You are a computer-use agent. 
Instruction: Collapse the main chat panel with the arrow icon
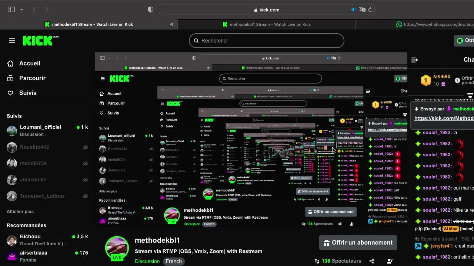[415, 60]
